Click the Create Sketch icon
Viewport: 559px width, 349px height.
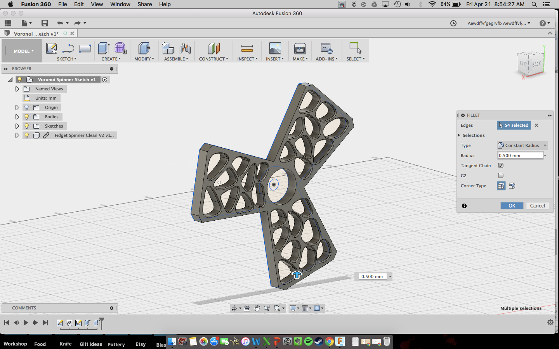(x=51, y=48)
